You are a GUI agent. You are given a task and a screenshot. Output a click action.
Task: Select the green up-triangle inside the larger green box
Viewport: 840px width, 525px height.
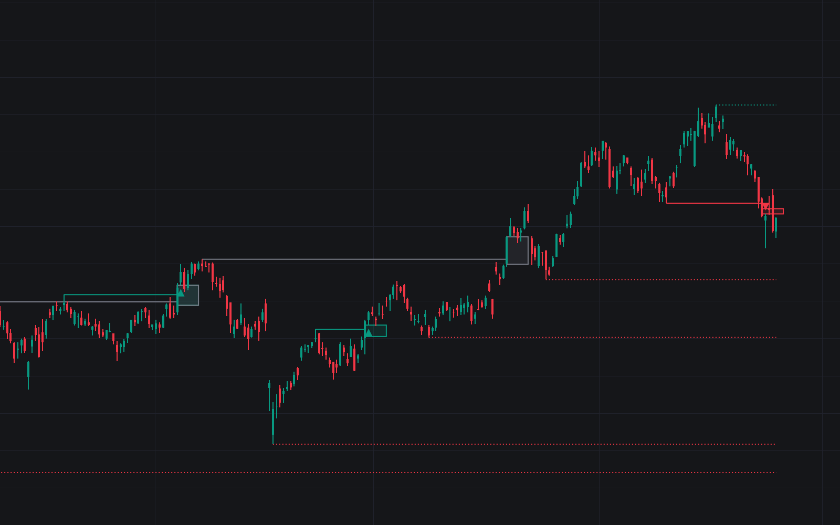tap(181, 292)
